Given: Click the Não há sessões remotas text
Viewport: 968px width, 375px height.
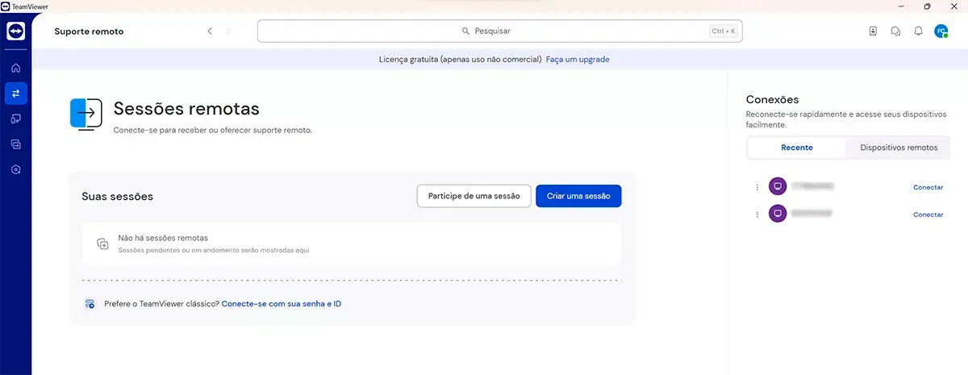Looking at the screenshot, I should click(163, 238).
